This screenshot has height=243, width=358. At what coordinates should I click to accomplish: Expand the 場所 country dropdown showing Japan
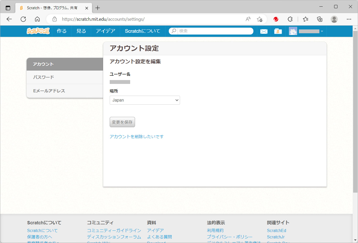pyautogui.click(x=145, y=100)
